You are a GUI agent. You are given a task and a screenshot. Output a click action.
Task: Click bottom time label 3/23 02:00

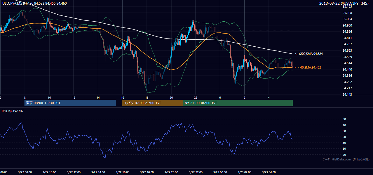click(245, 172)
